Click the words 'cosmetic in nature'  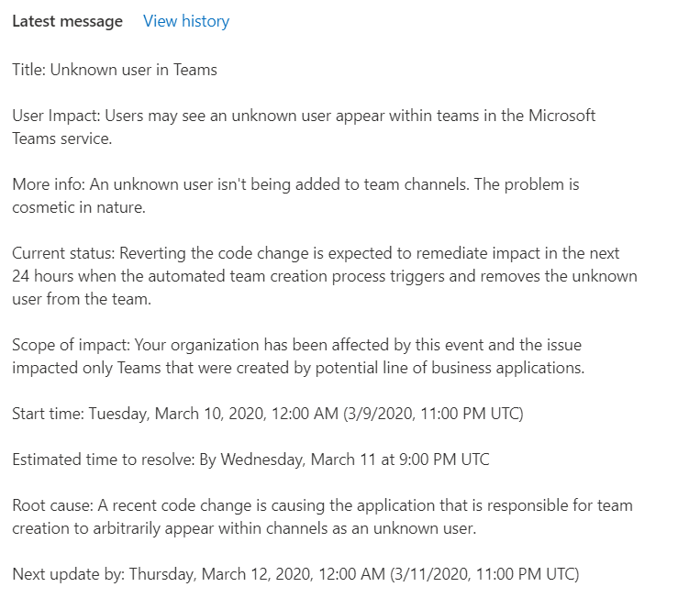[x=77, y=207]
